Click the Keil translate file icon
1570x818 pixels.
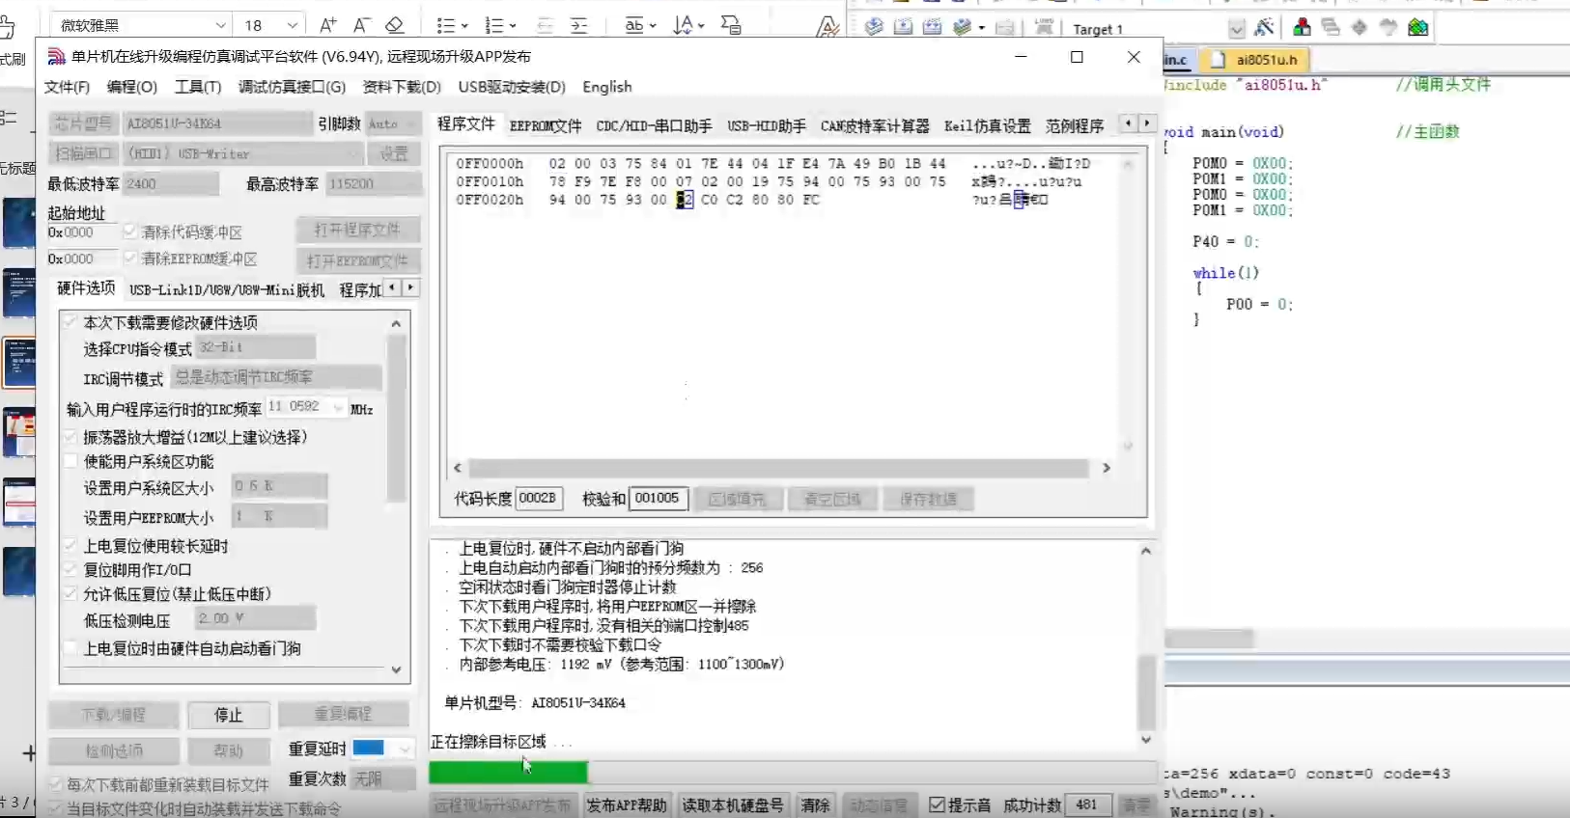874,27
